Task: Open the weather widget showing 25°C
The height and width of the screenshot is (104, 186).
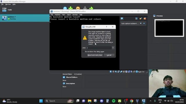Action: pyautogui.click(x=10, y=101)
